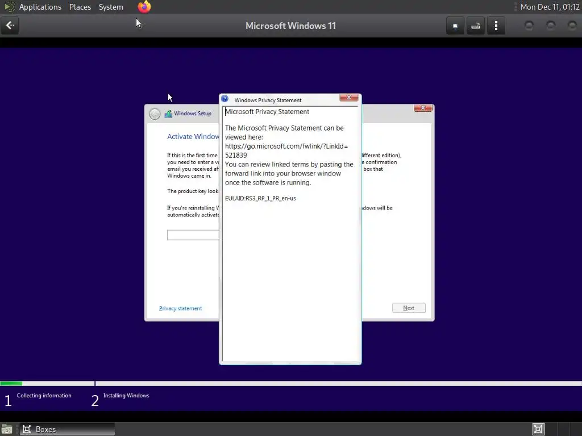Click the go.microsoft.com privacy URL text
Screen dimensions: 582x436
pyautogui.click(x=286, y=150)
